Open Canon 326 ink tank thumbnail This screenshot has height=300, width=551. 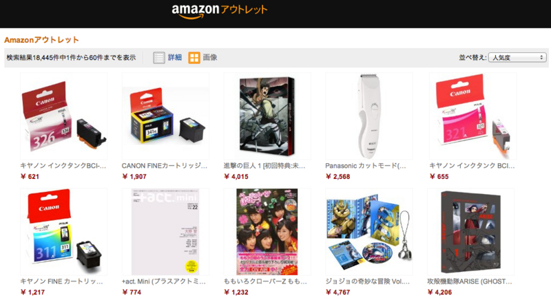pyautogui.click(x=63, y=116)
